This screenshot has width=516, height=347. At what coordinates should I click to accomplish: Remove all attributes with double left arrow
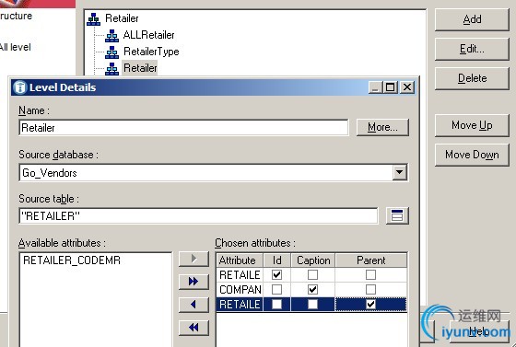[x=193, y=328]
